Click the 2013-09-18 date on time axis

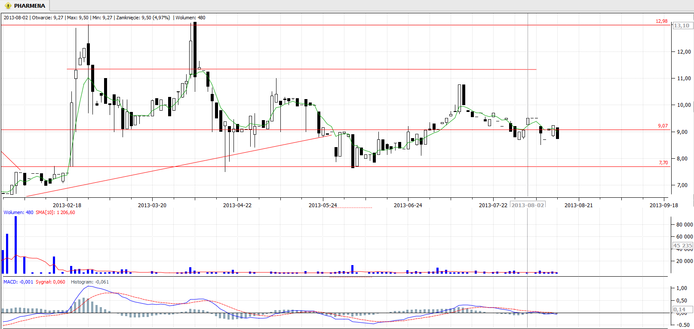(663, 205)
